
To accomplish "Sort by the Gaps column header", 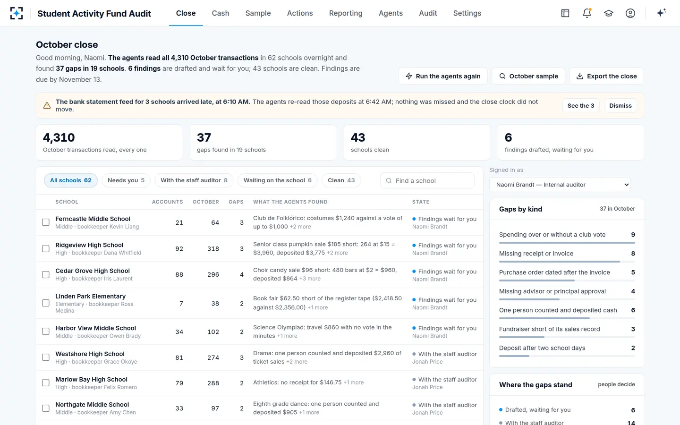I will (x=236, y=202).
